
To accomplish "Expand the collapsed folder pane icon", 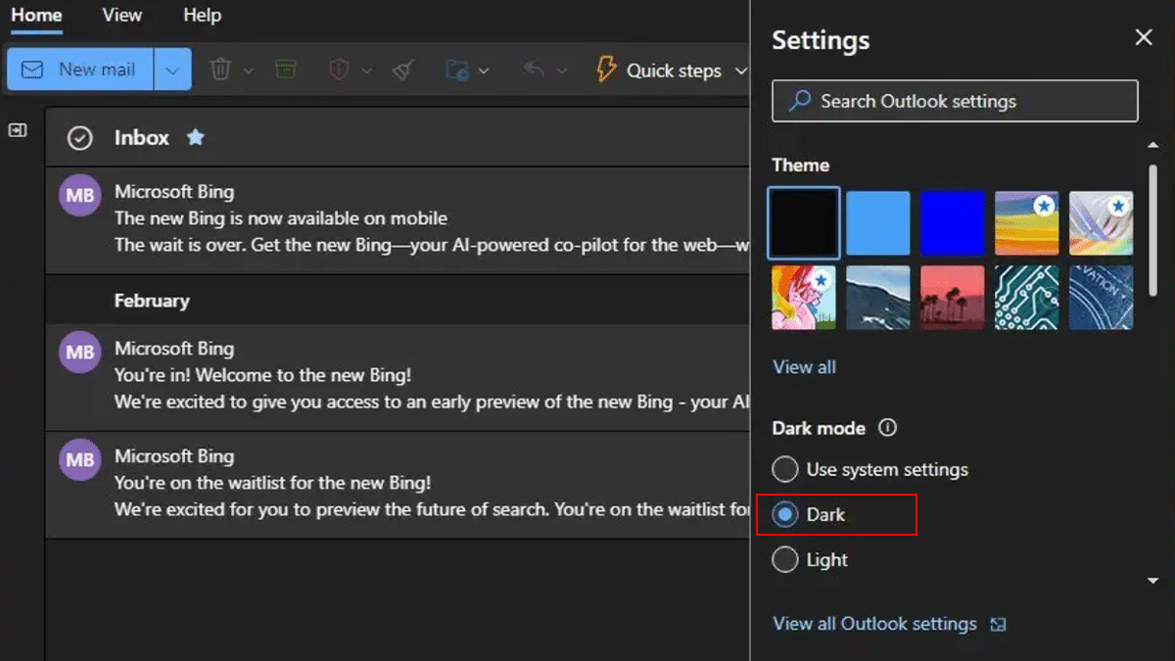I will (x=18, y=130).
